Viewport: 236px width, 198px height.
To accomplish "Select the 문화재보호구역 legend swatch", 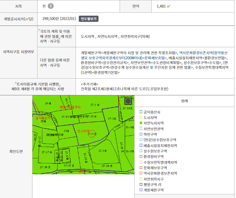I will pyautogui.click(x=141, y=167).
